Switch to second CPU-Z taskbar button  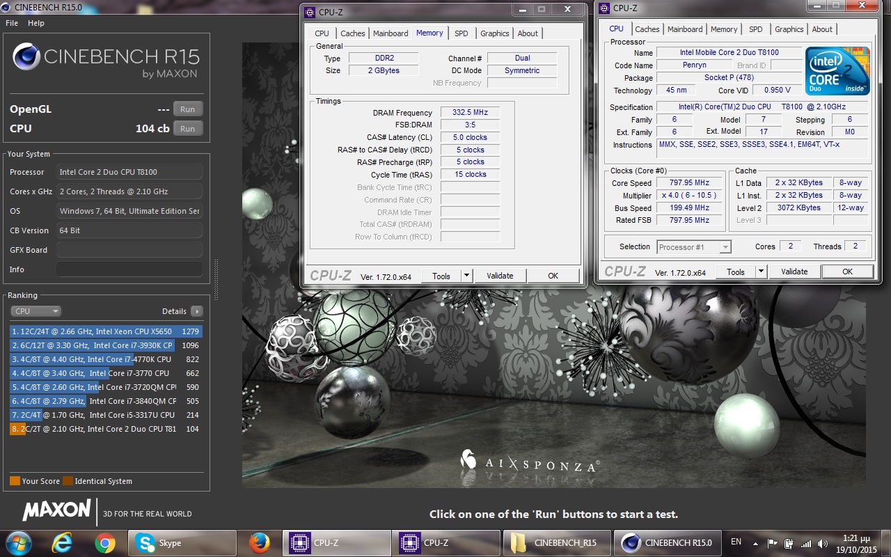click(446, 543)
